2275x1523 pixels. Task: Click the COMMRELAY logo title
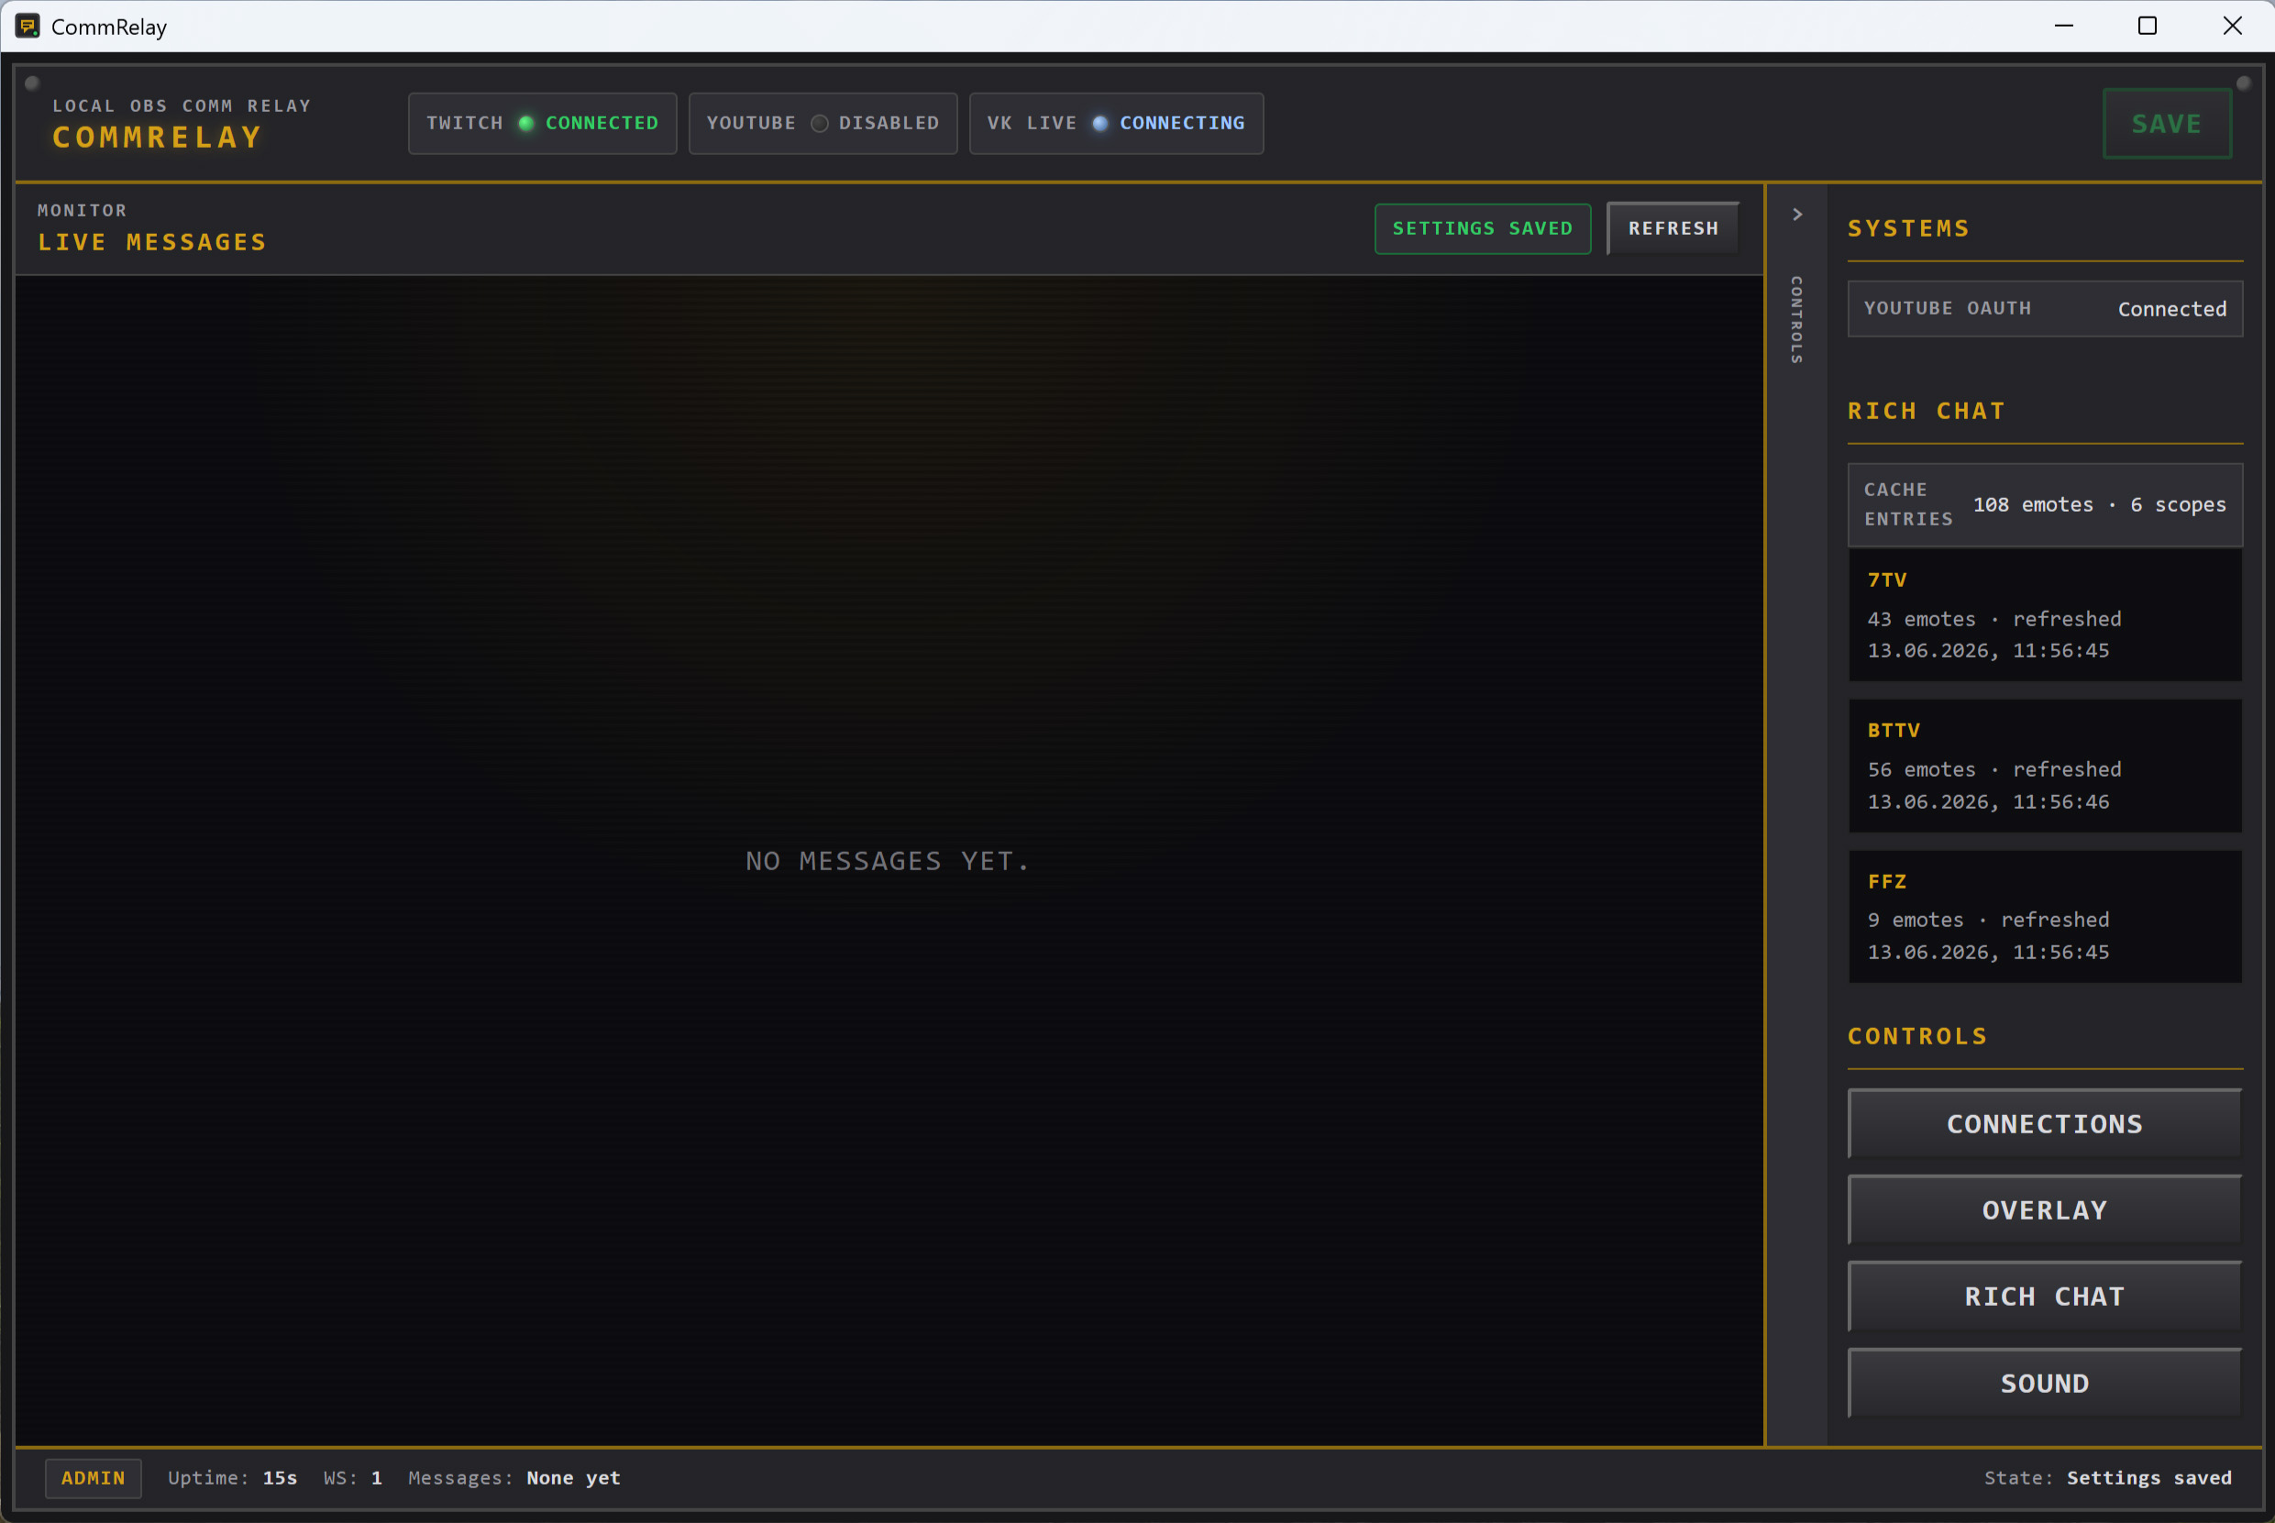coord(158,137)
